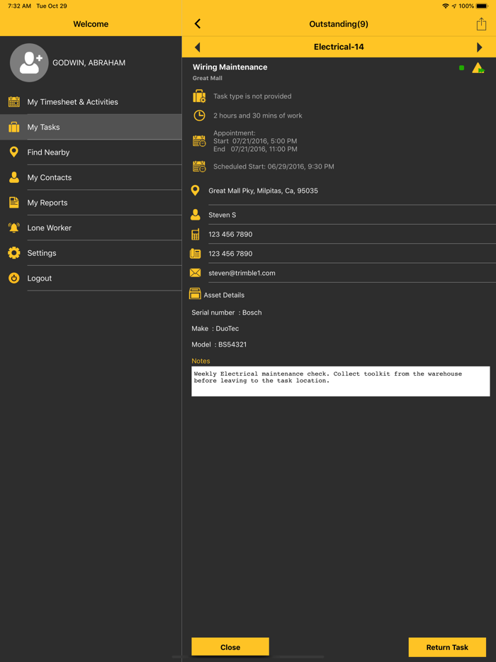Tap the email envelope icon
Screen dimensions: 496x662
195,273
